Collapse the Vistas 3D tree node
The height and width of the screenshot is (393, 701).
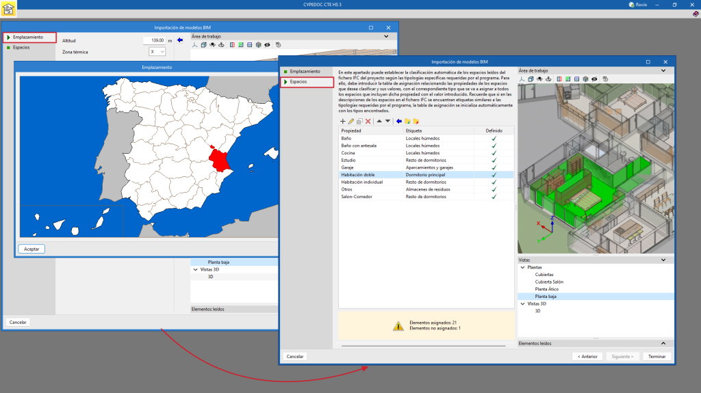522,303
